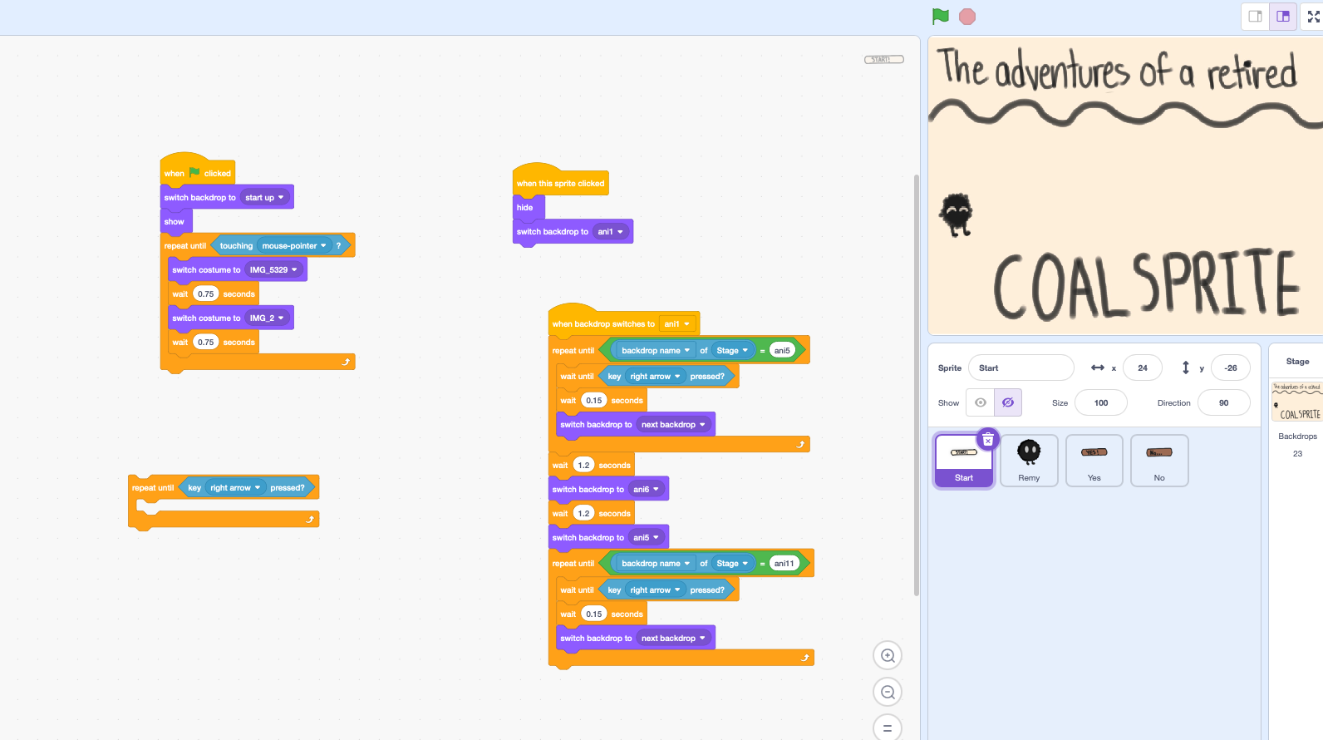Click the 'when this sprite clicked' block

(561, 182)
